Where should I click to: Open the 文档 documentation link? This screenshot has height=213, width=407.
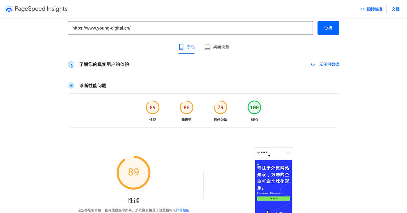pyautogui.click(x=396, y=9)
